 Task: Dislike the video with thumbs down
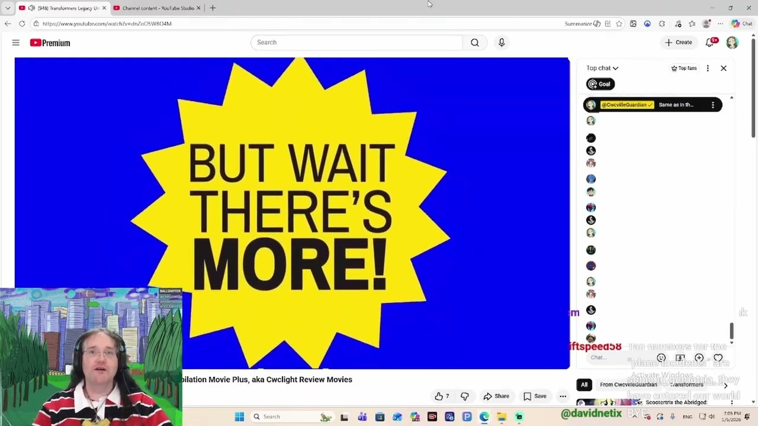465,396
